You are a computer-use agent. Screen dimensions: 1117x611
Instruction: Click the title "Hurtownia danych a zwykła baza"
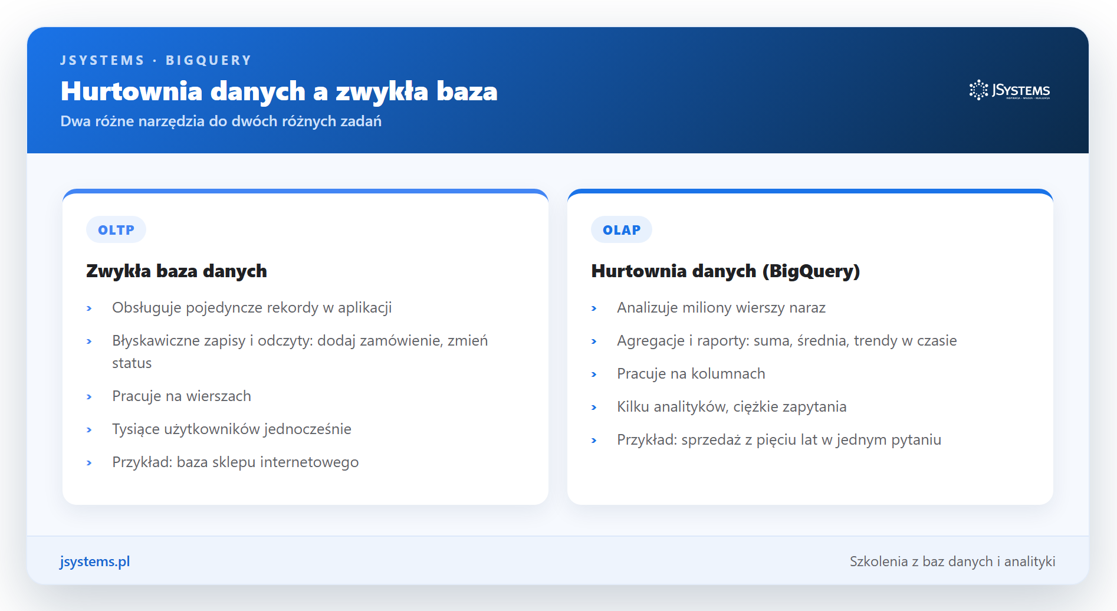[x=279, y=91]
